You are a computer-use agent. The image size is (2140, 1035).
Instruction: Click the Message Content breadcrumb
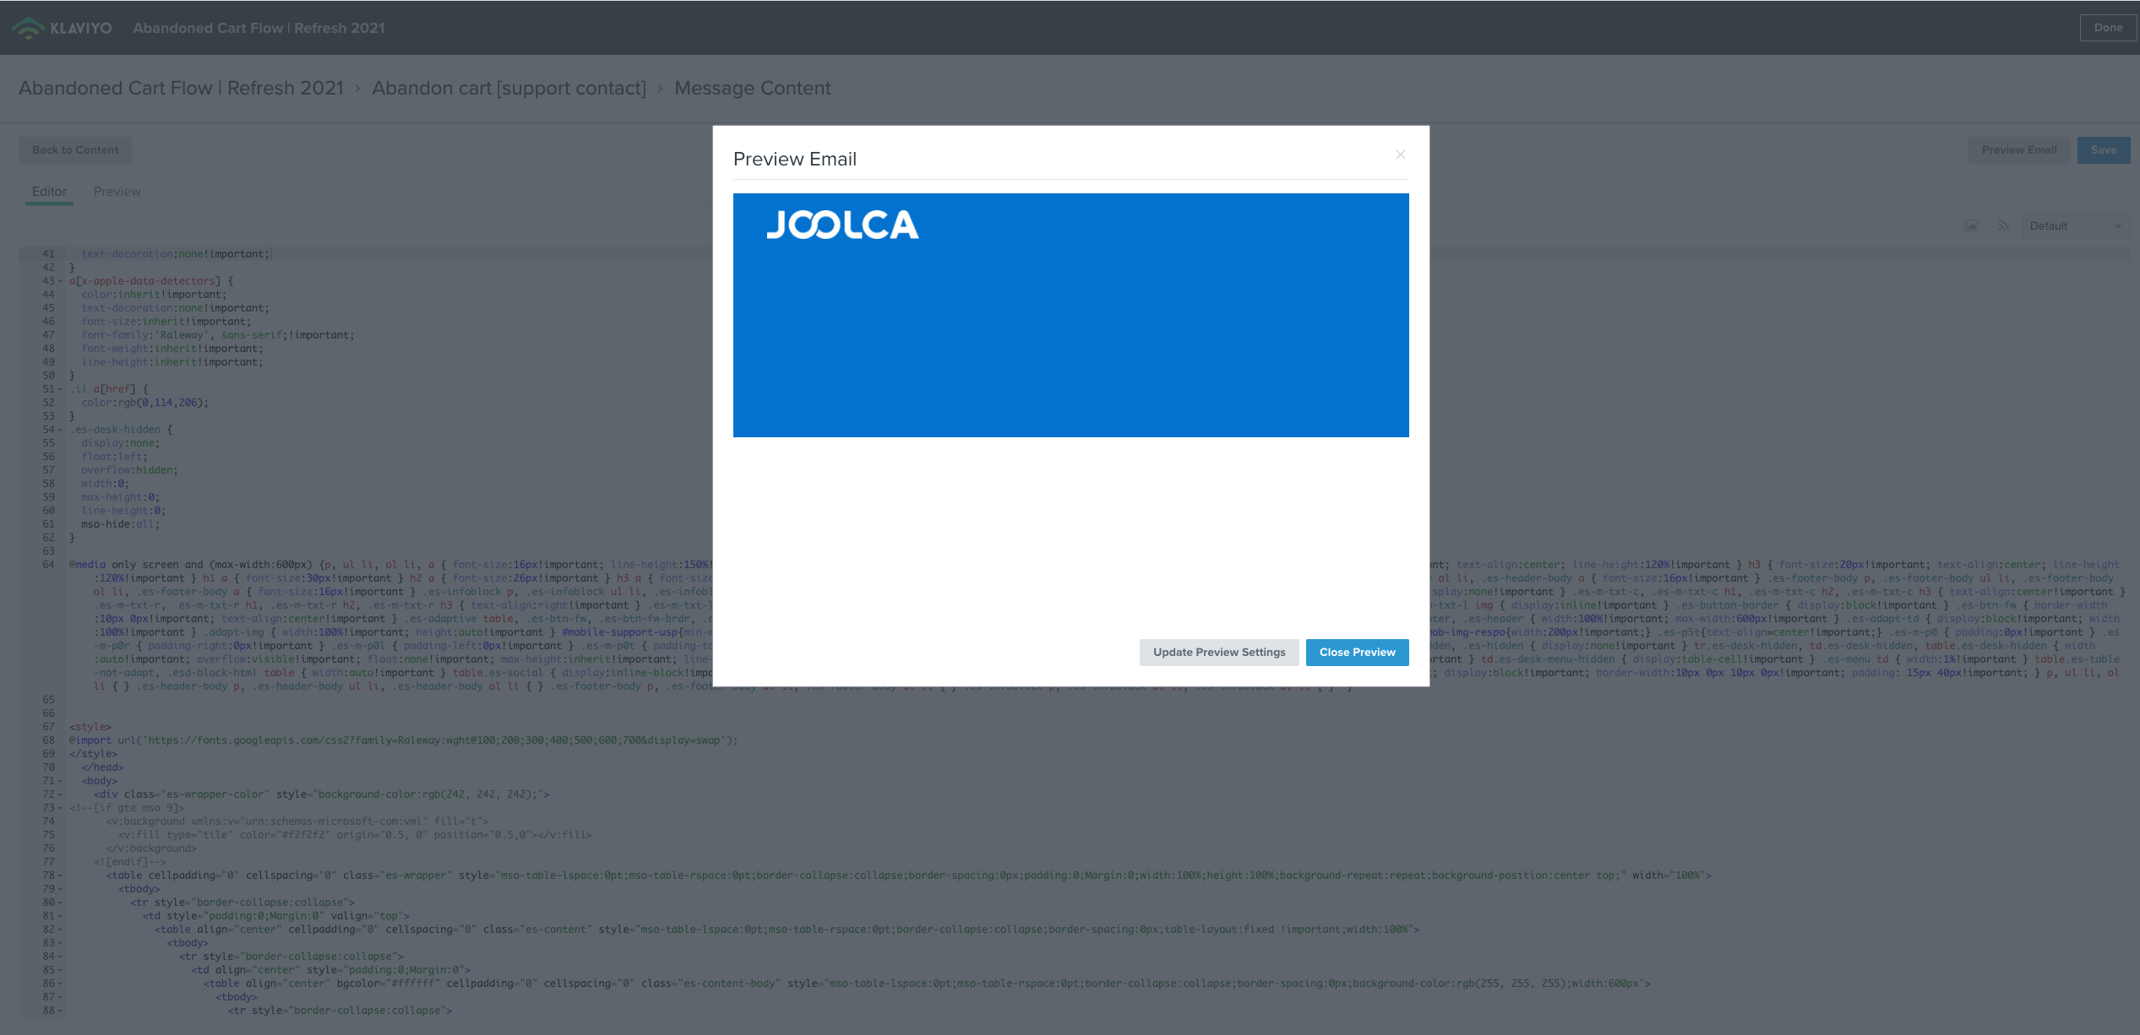coord(752,88)
